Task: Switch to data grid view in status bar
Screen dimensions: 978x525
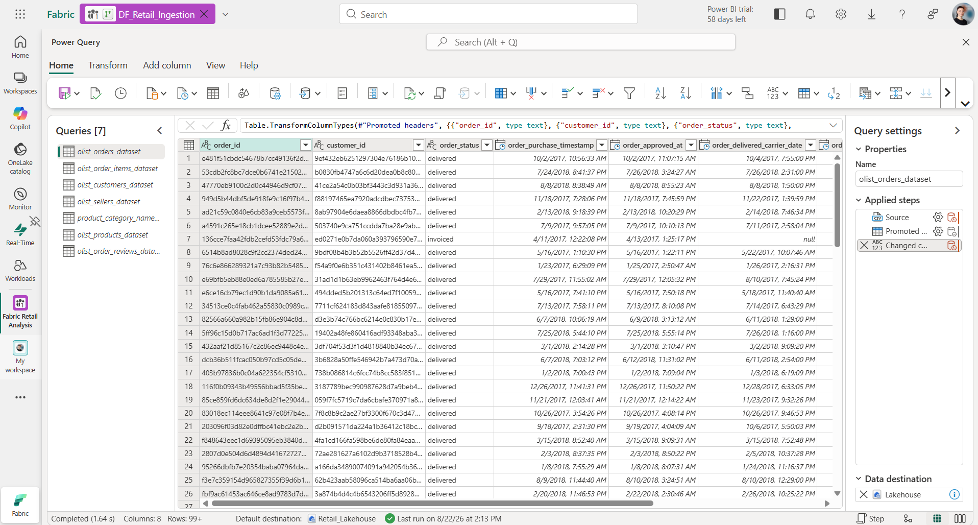Action: coord(937,518)
